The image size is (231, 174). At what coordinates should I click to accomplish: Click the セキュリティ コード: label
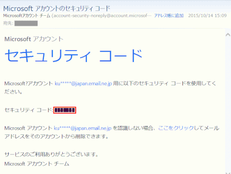[x=29, y=110]
